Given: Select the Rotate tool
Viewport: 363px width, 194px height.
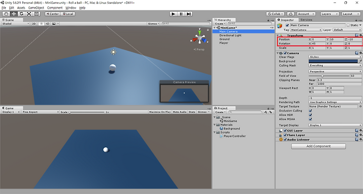Looking at the screenshot, I should (x=21, y=14).
